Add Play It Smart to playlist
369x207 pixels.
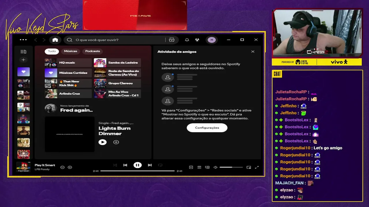click(x=70, y=167)
